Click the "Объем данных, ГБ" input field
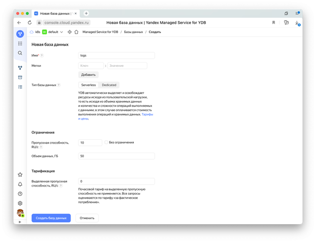The height and width of the screenshot is (242, 316). point(117,156)
